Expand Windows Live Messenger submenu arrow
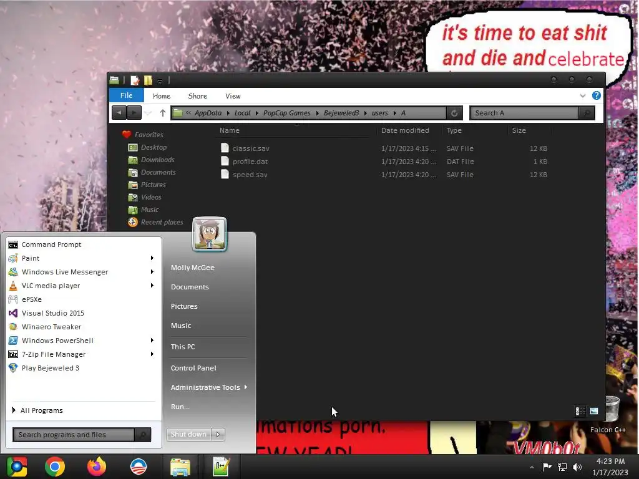 [152, 272]
